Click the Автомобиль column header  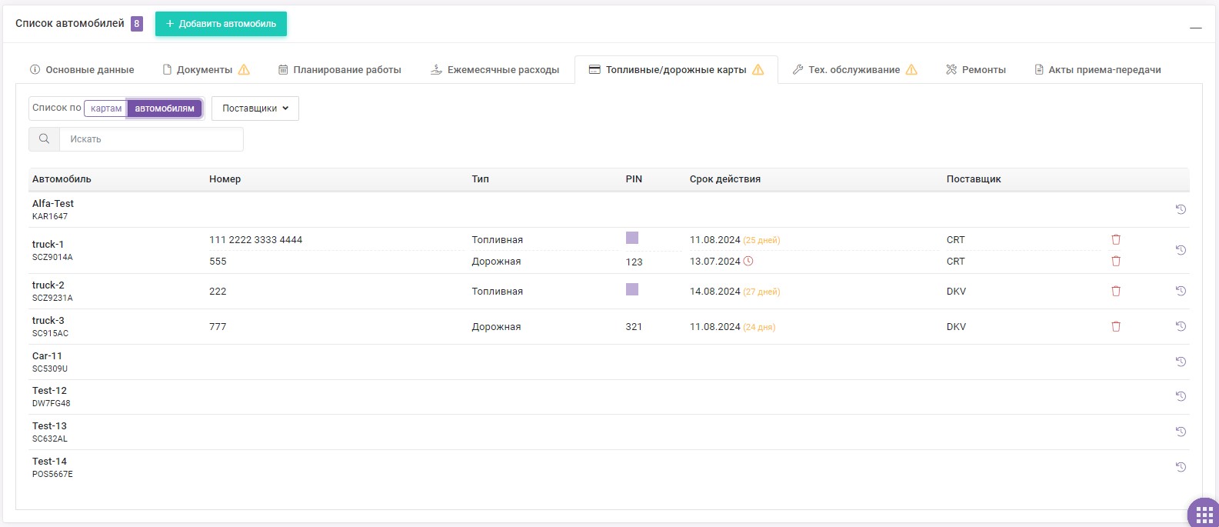click(62, 179)
